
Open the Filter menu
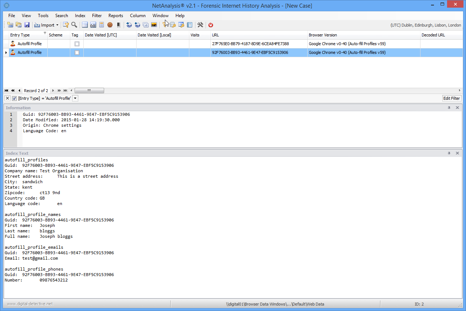tap(97, 16)
